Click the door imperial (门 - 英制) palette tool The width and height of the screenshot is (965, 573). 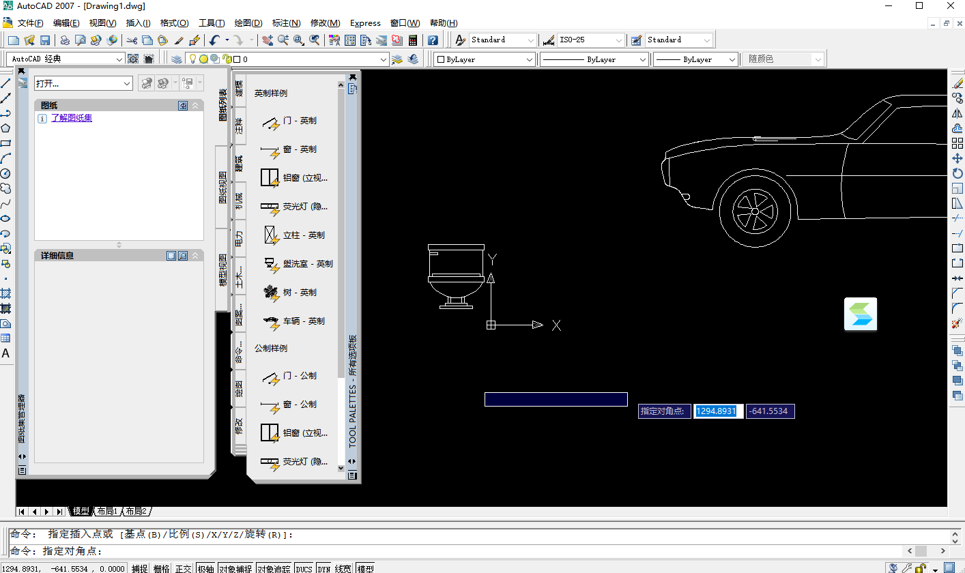tap(291, 121)
